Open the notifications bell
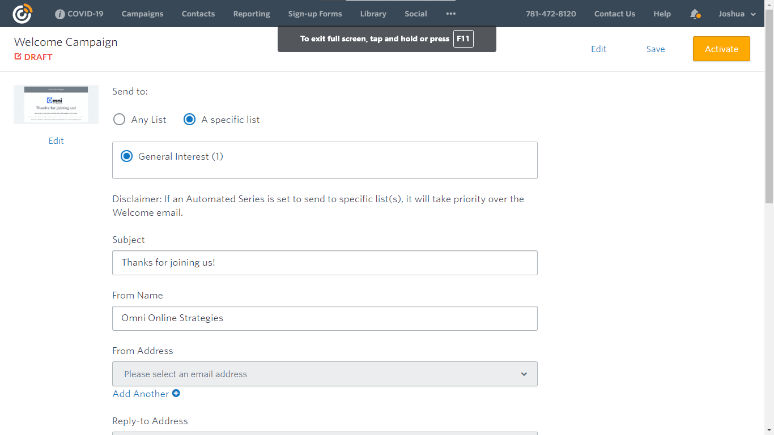Screen dimensions: 774x435 pos(695,14)
